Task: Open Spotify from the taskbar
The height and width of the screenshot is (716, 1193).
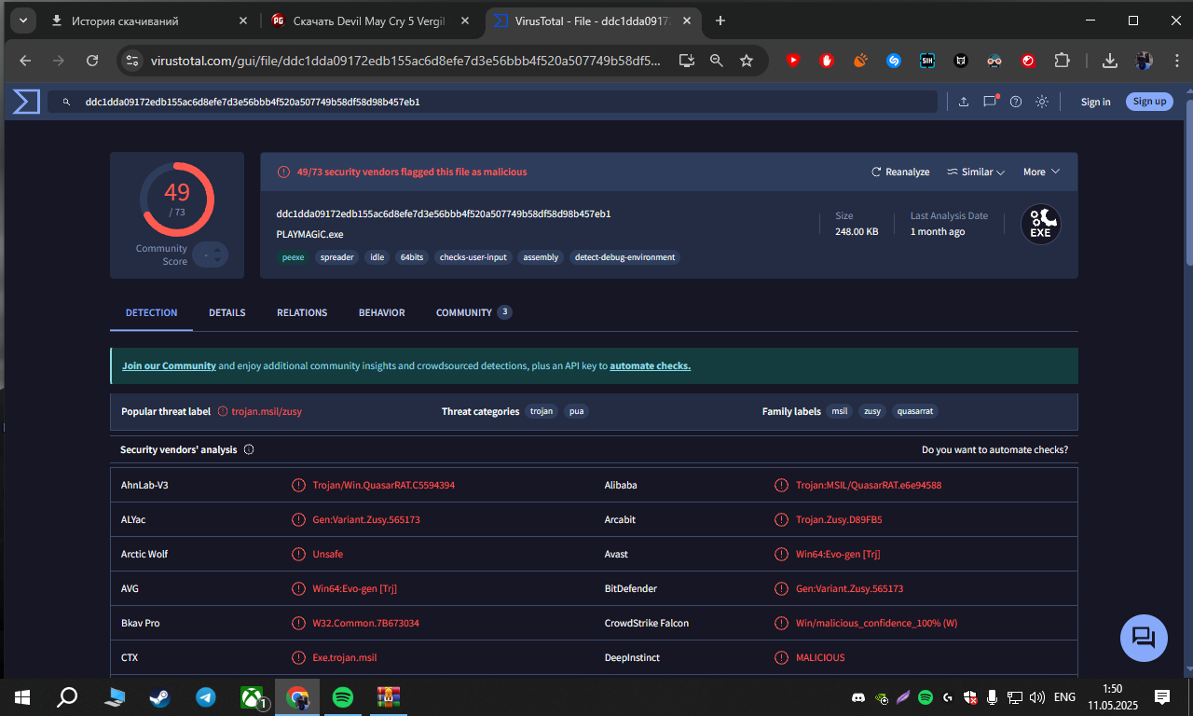Action: click(343, 697)
